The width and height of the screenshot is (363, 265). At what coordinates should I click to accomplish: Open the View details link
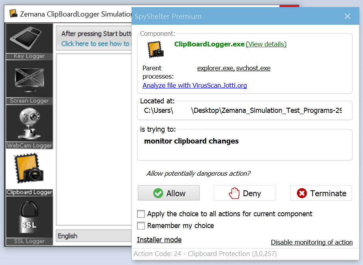pos(266,44)
